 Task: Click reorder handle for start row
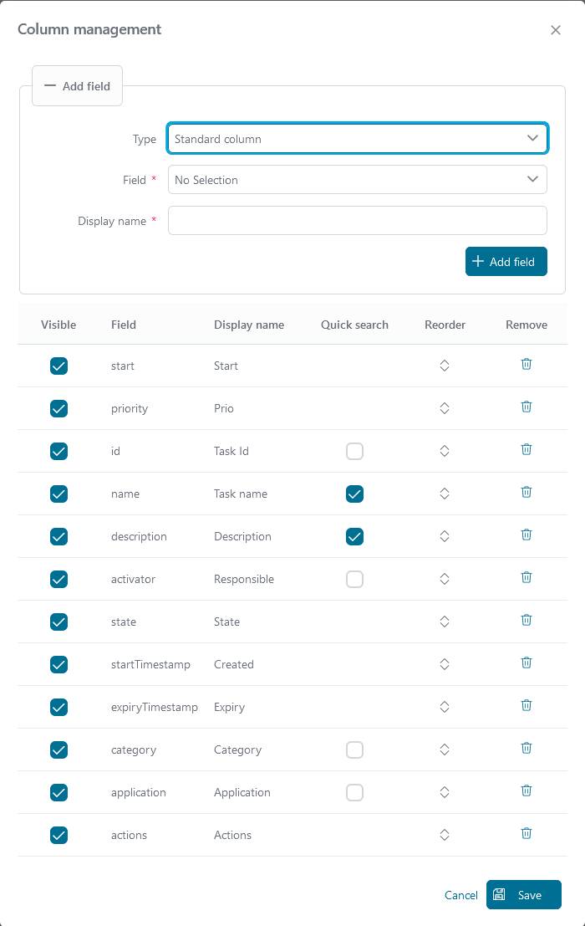(x=445, y=366)
